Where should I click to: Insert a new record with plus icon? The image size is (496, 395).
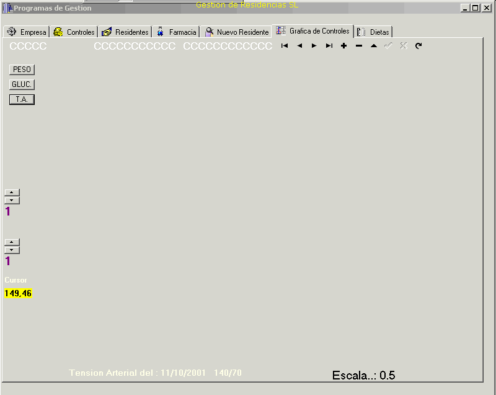click(344, 46)
